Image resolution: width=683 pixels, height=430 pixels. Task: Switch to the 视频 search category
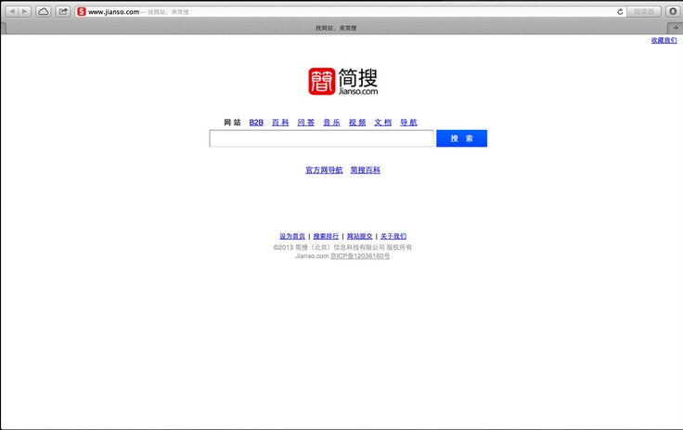point(357,123)
